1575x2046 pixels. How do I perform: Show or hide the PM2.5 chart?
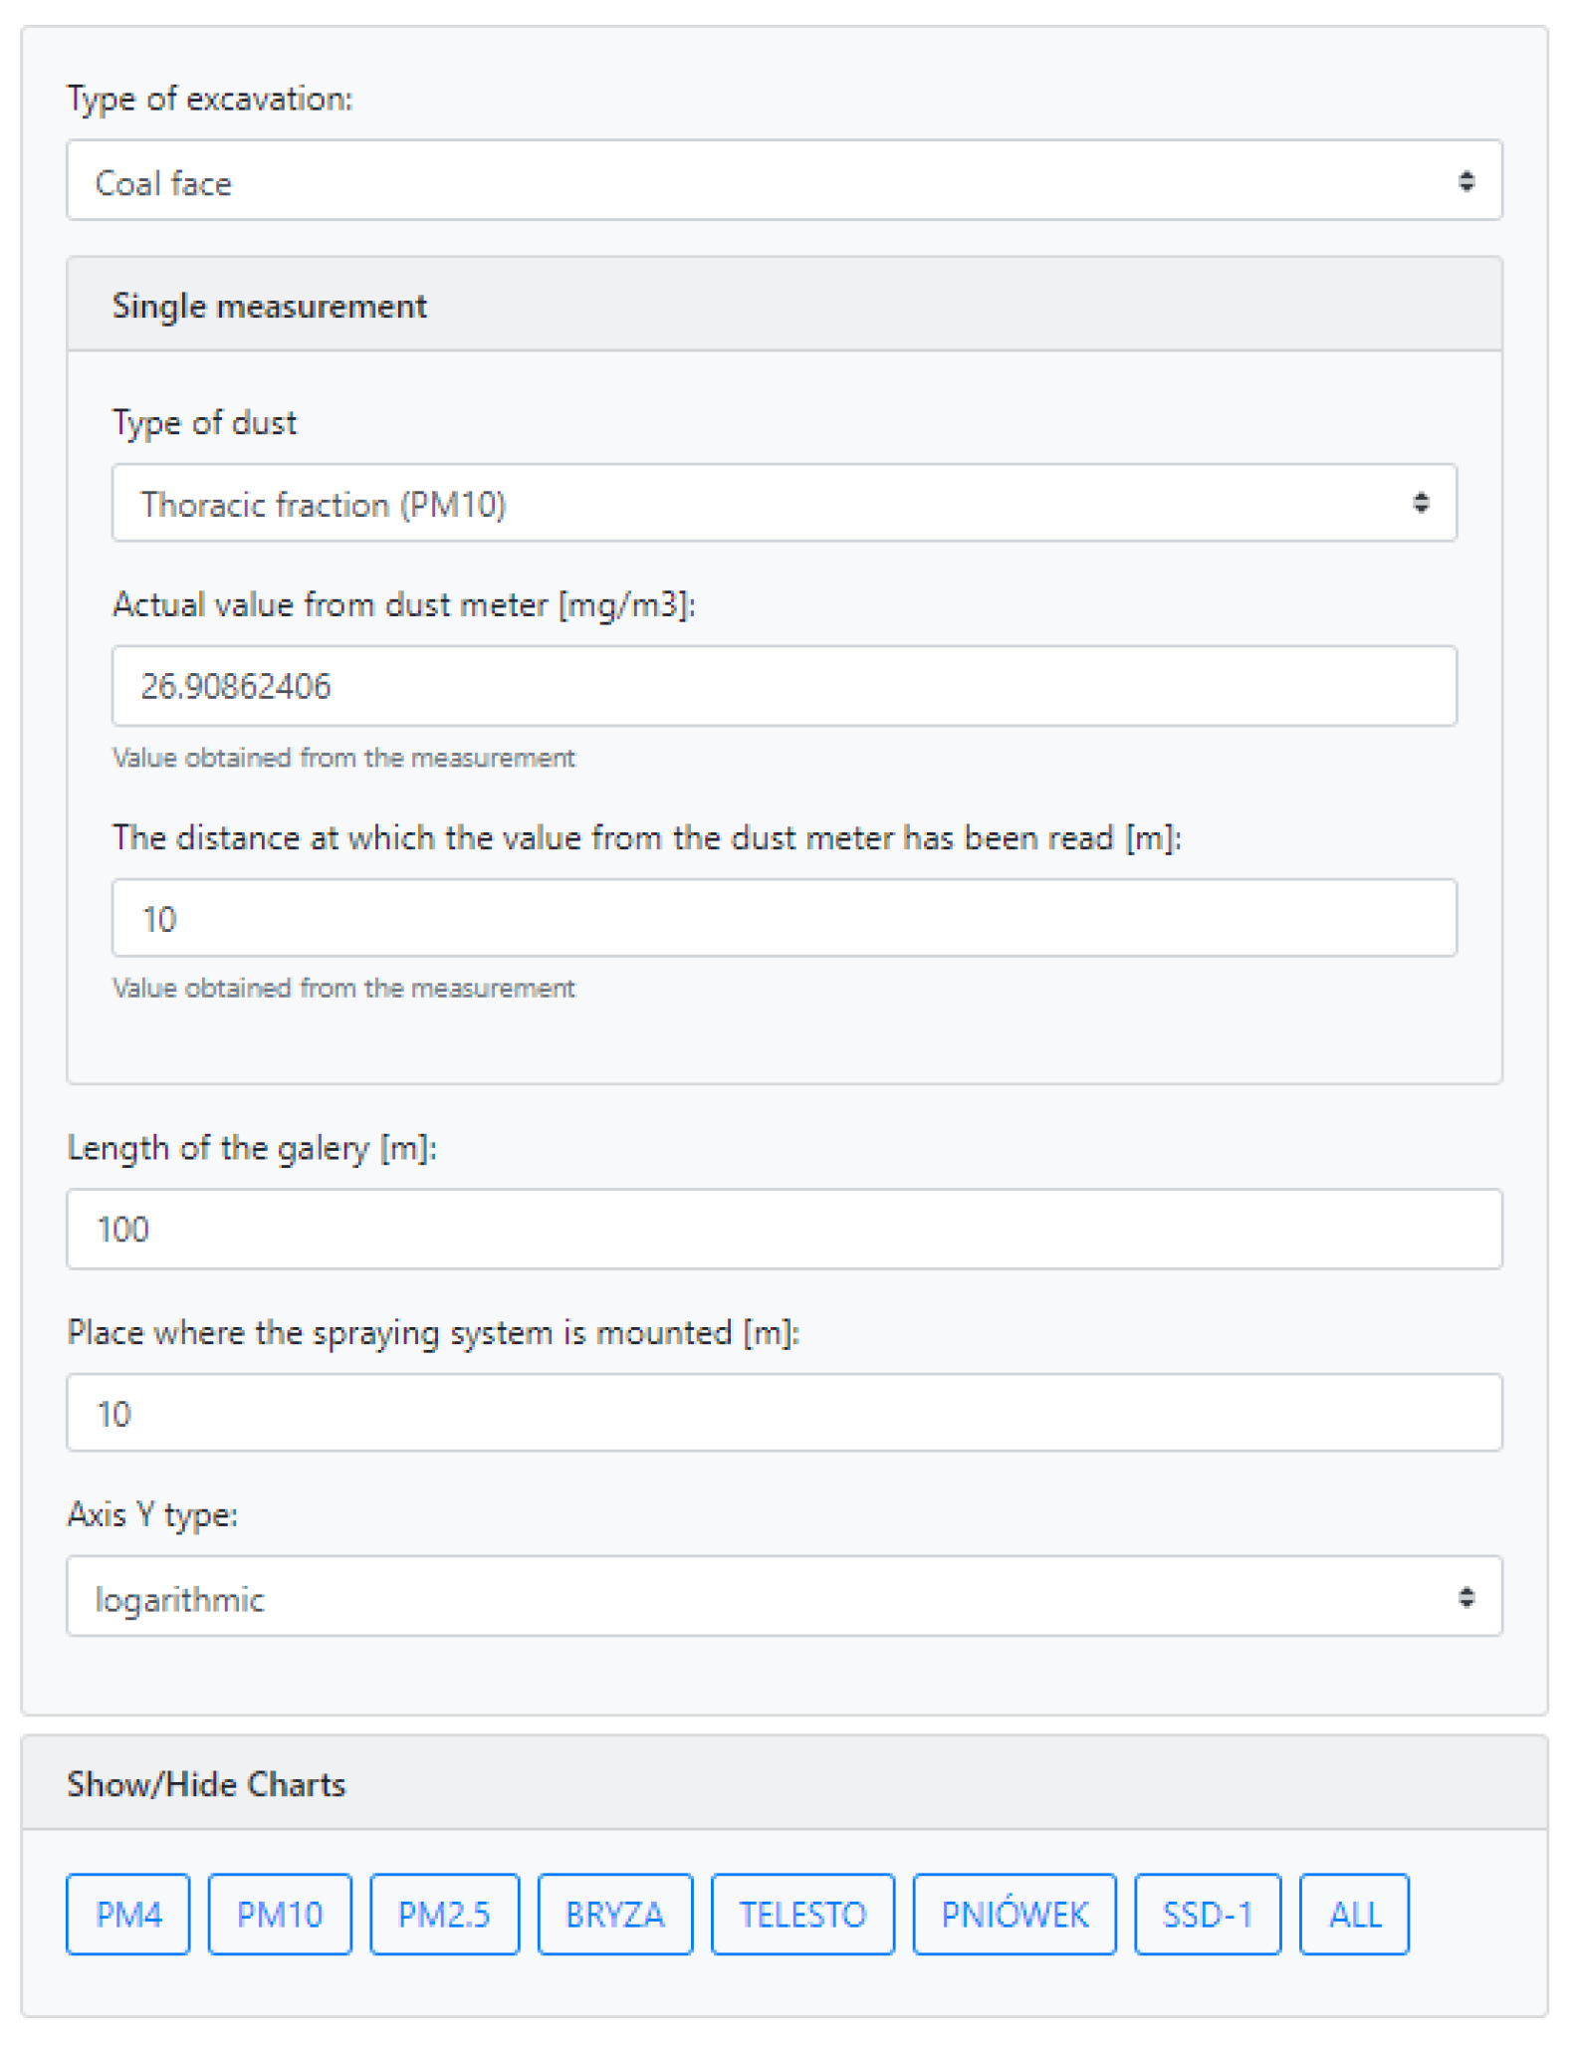[x=444, y=1914]
